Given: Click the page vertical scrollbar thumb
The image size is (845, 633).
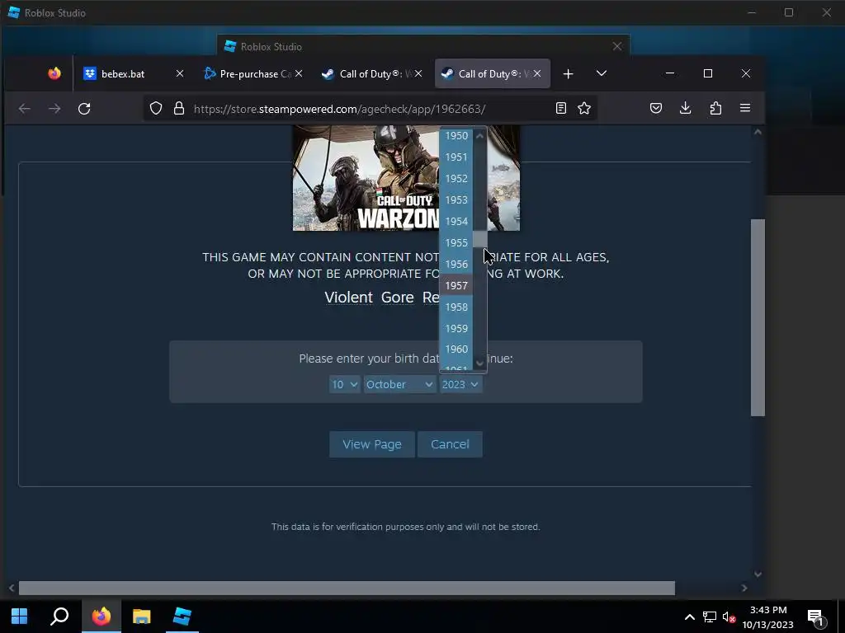Looking at the screenshot, I should click(x=758, y=317).
